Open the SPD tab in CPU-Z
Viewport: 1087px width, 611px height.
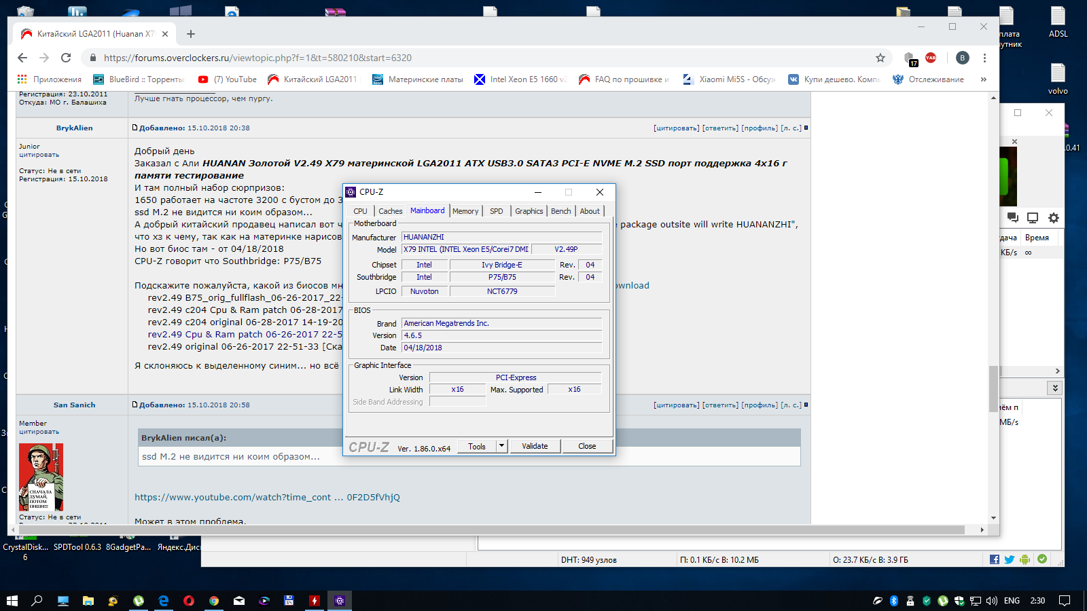[497, 211]
